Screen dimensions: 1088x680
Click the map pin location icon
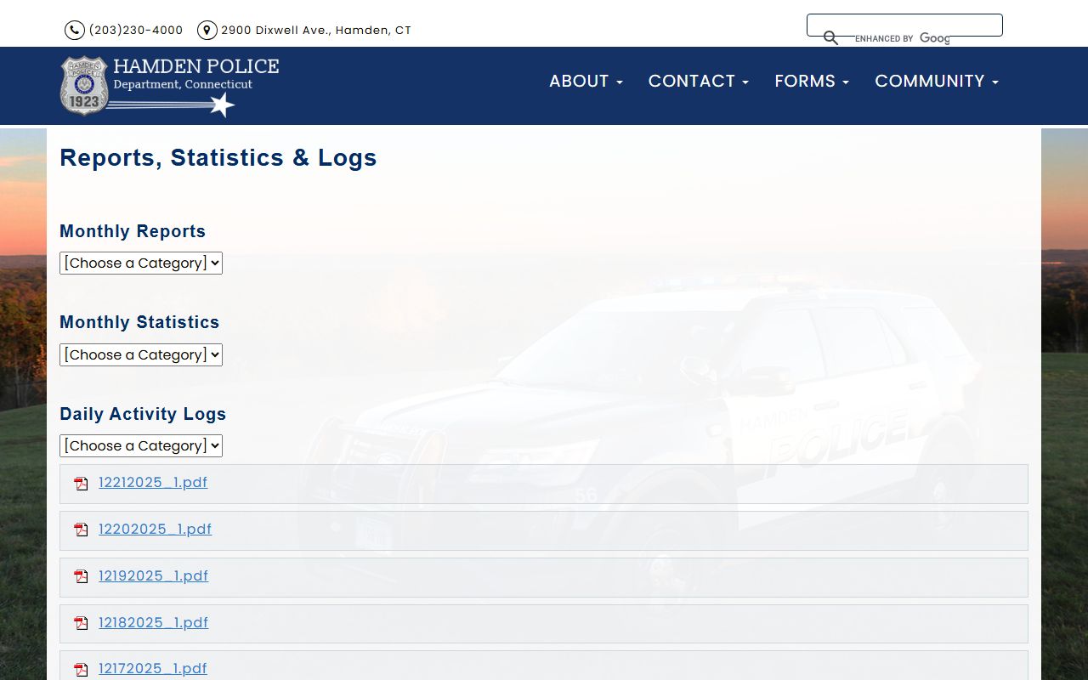pyautogui.click(x=207, y=31)
